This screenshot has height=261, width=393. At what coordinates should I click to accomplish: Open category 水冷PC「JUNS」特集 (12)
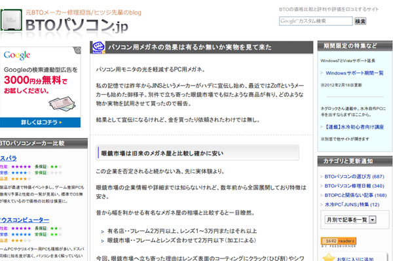352,205
